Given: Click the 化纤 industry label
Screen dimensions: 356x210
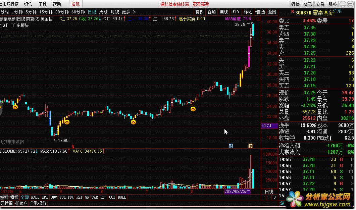Looking at the screenshot, I should tap(4, 25).
